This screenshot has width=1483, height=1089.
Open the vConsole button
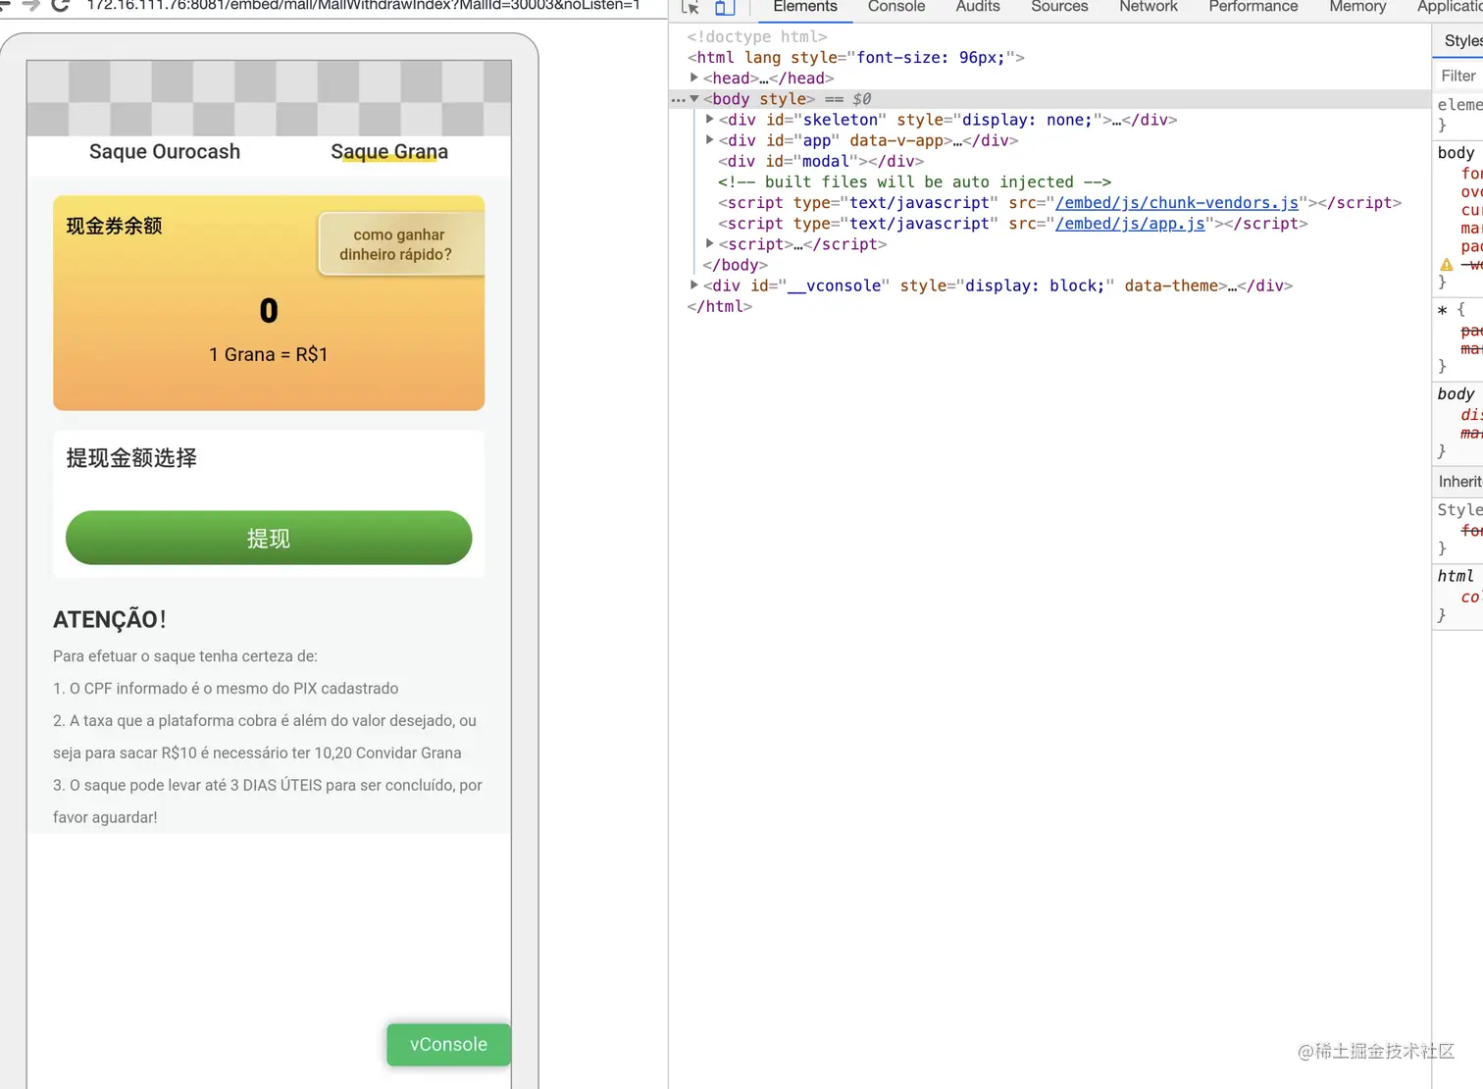point(448,1045)
